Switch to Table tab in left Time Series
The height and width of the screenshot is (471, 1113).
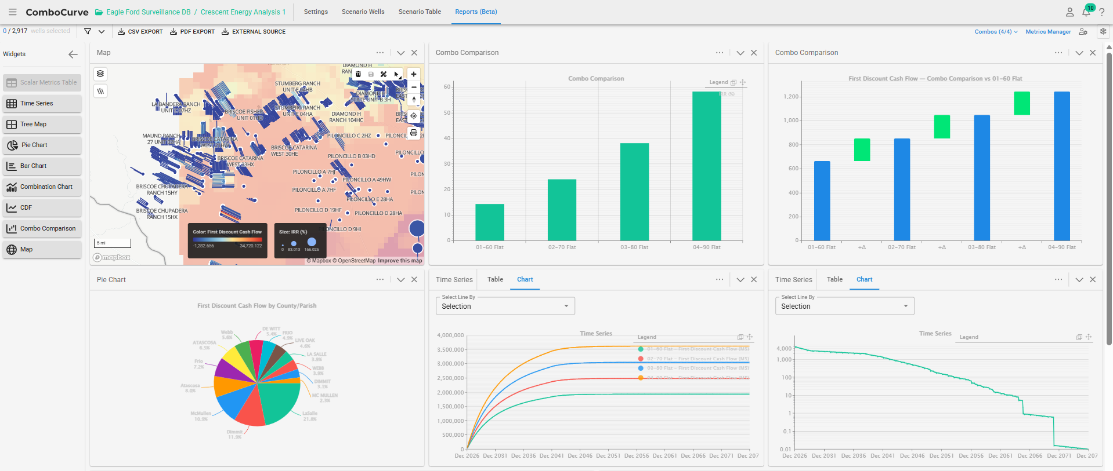tap(495, 279)
